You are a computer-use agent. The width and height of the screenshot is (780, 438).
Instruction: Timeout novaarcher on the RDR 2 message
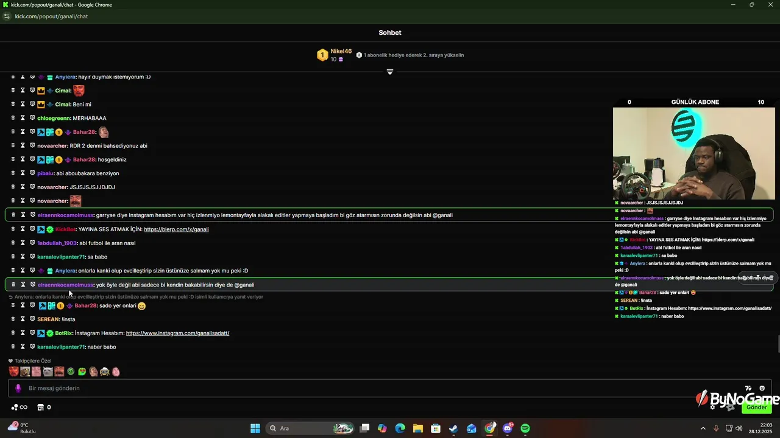[x=23, y=145]
